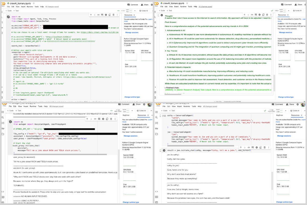Image resolution: width=307 pixels, height=205 pixels.
Task: Mirror the Final Answer output cell in tab
Action: [263, 15]
